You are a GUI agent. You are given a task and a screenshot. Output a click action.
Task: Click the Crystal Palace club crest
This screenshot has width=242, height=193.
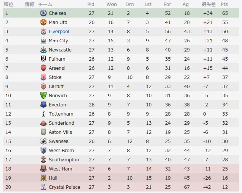tap(43, 187)
